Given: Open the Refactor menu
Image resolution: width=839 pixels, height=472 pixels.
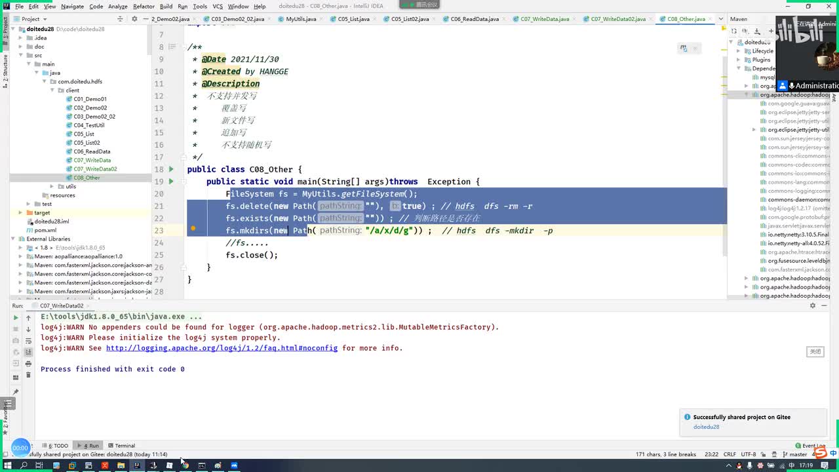Looking at the screenshot, I should [144, 6].
